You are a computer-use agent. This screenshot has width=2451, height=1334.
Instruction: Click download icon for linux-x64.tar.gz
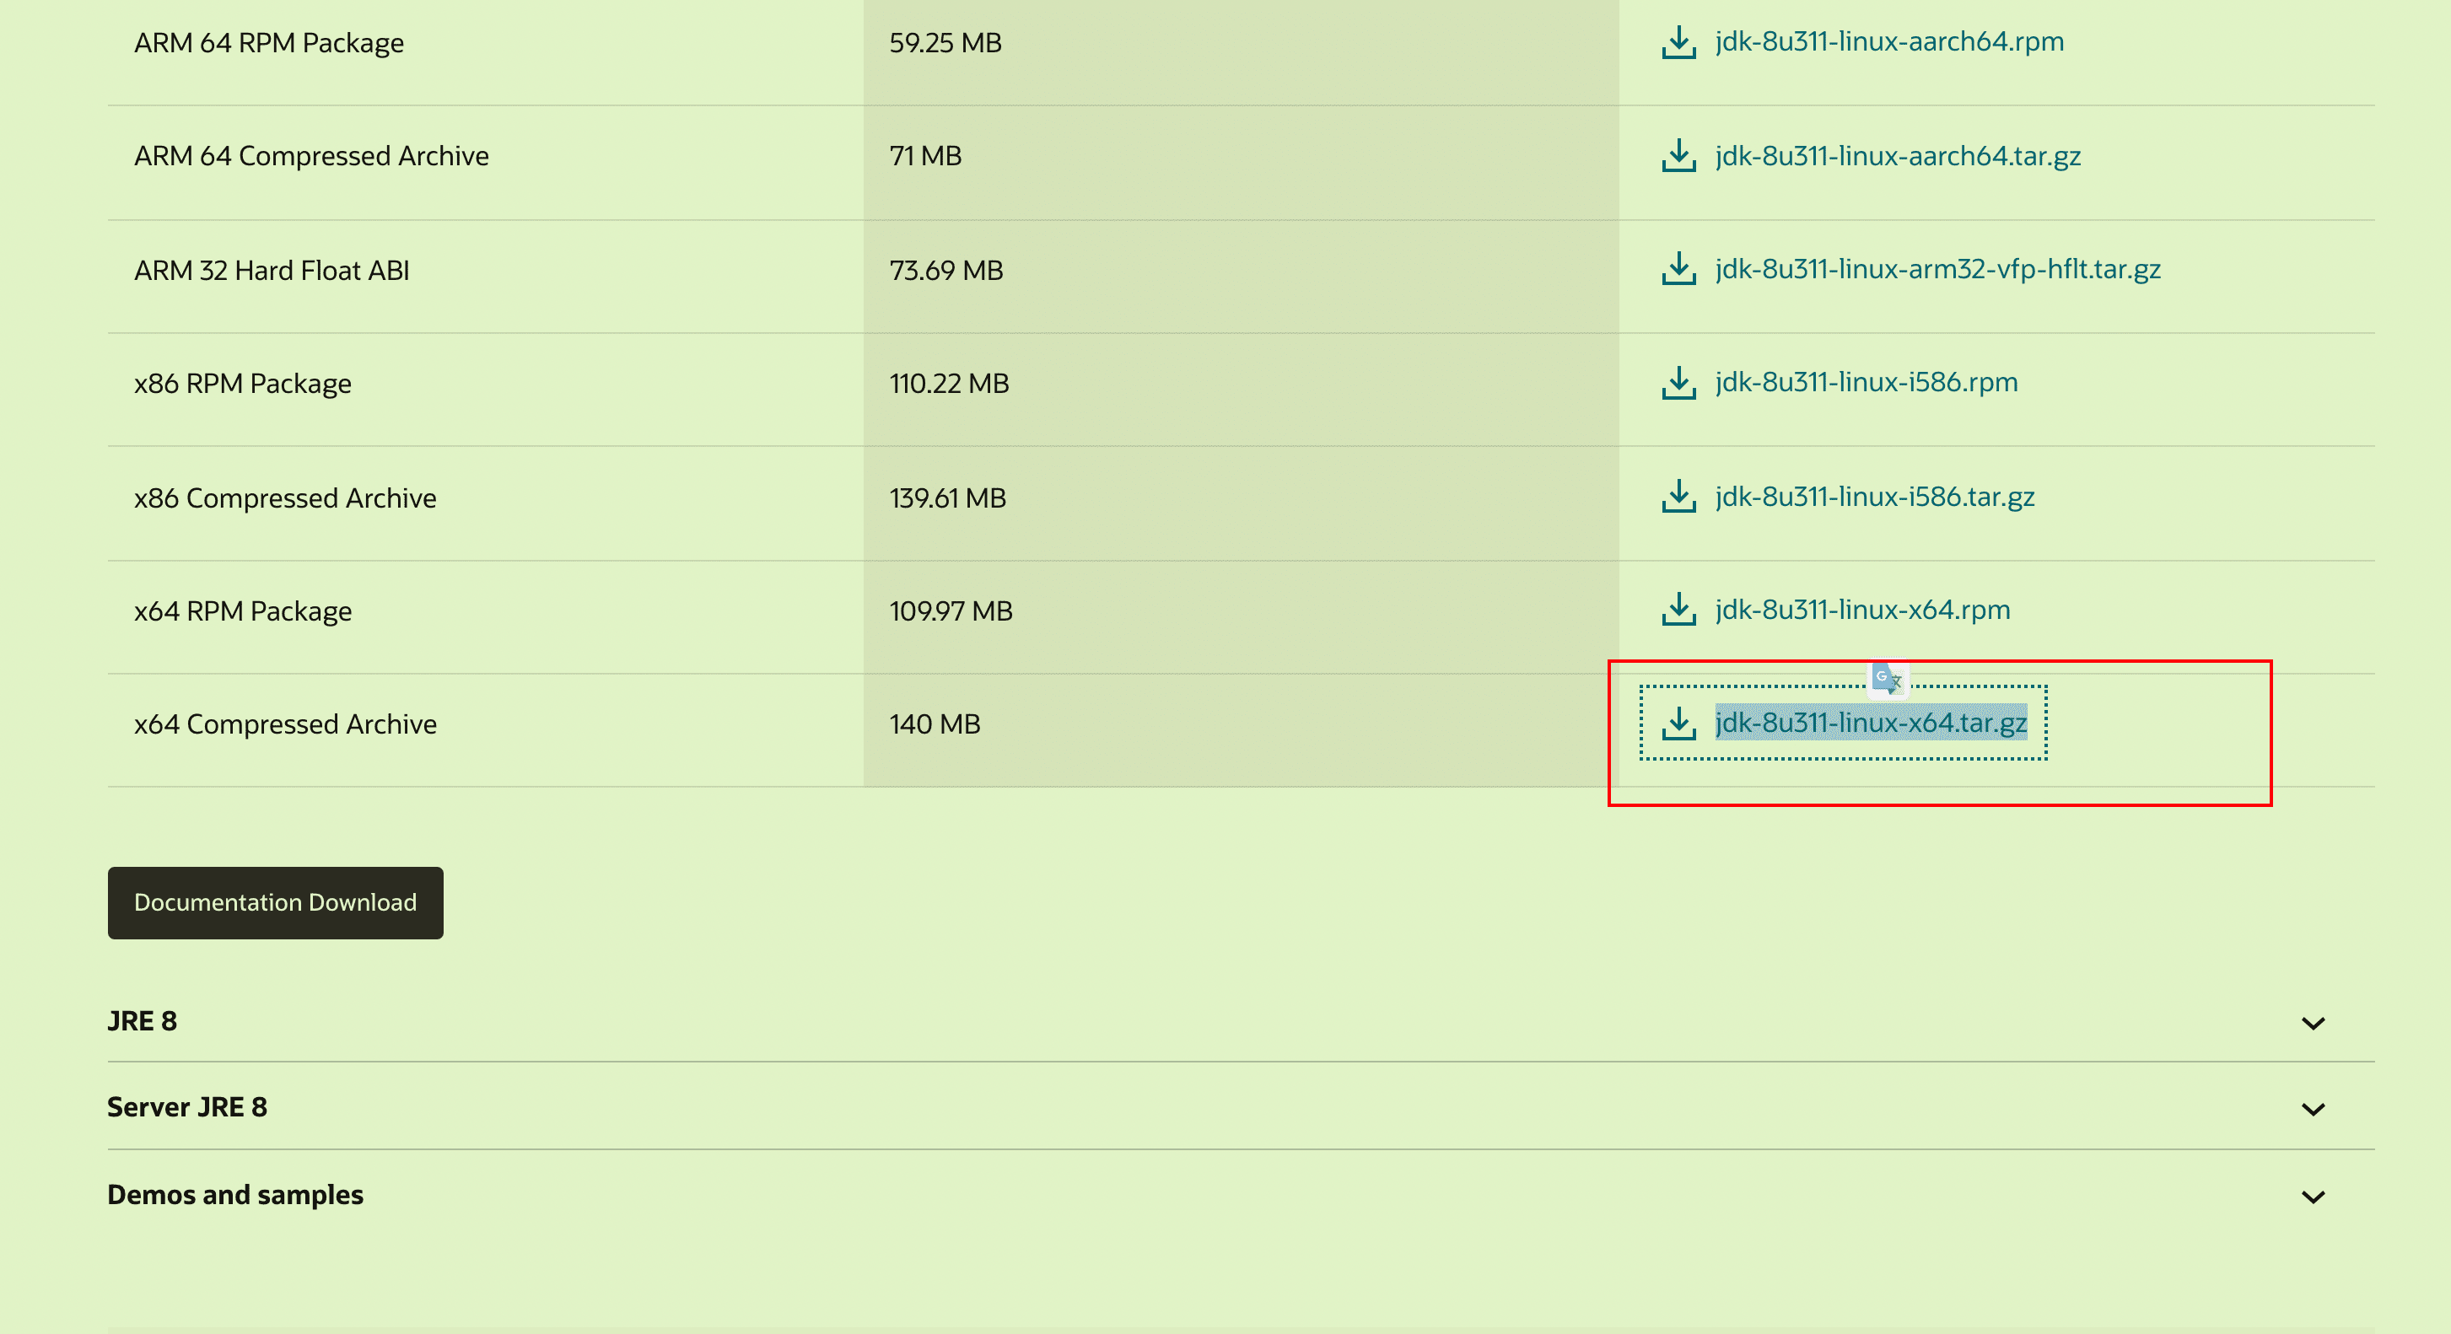(1678, 723)
